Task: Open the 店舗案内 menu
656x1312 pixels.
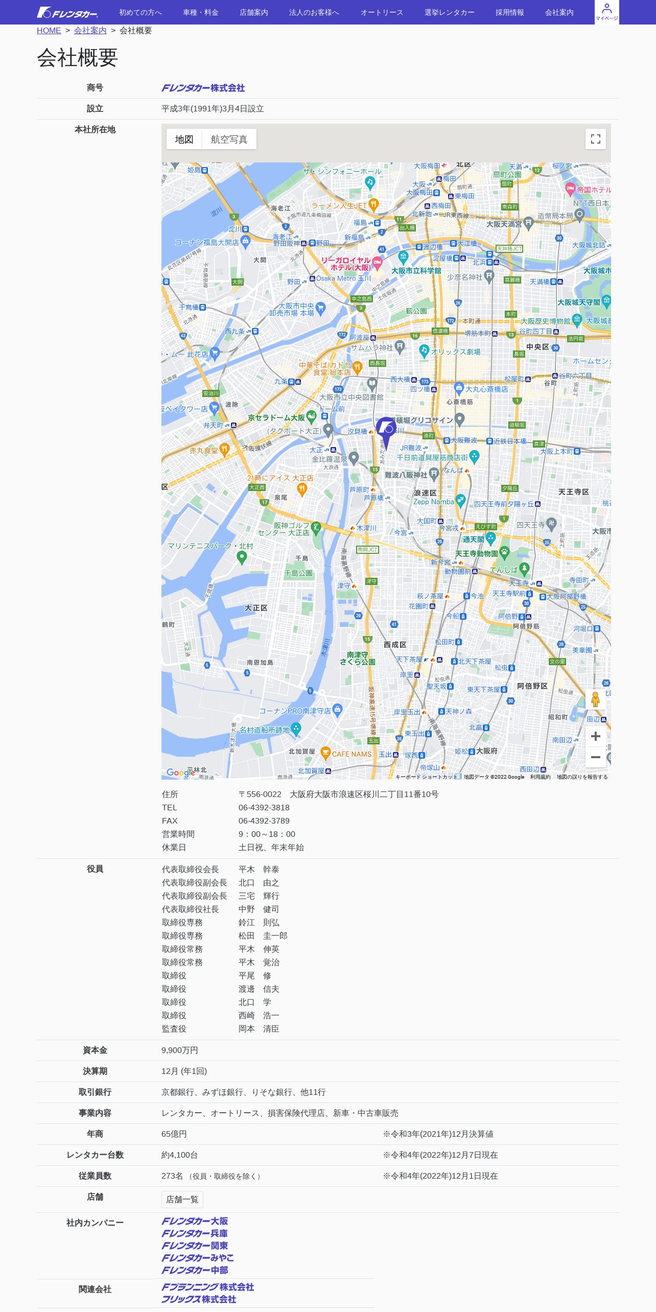Action: 254,12
